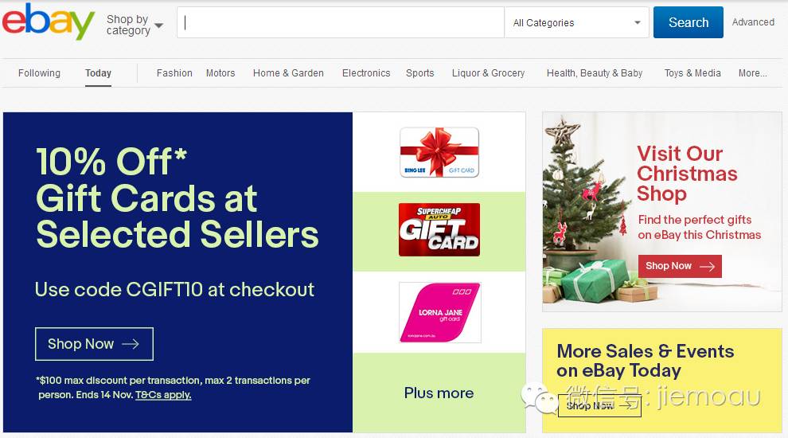Screen dimensions: 788x438
Task: Select the Today tab
Action: pos(98,73)
